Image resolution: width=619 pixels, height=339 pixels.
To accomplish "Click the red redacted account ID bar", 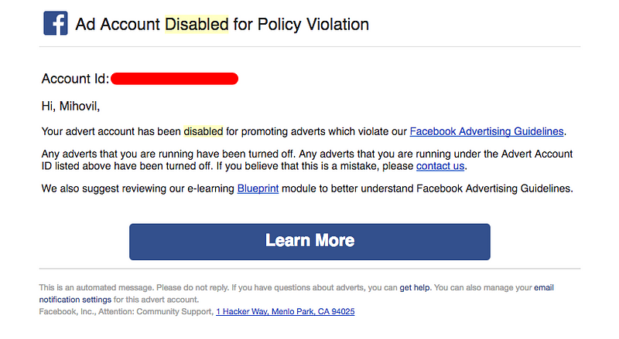I will point(174,79).
